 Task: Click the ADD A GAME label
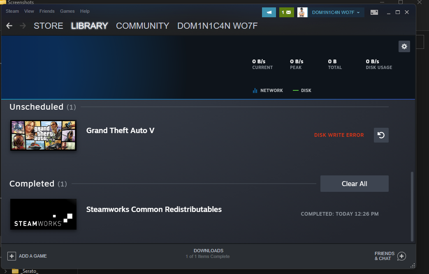33,256
